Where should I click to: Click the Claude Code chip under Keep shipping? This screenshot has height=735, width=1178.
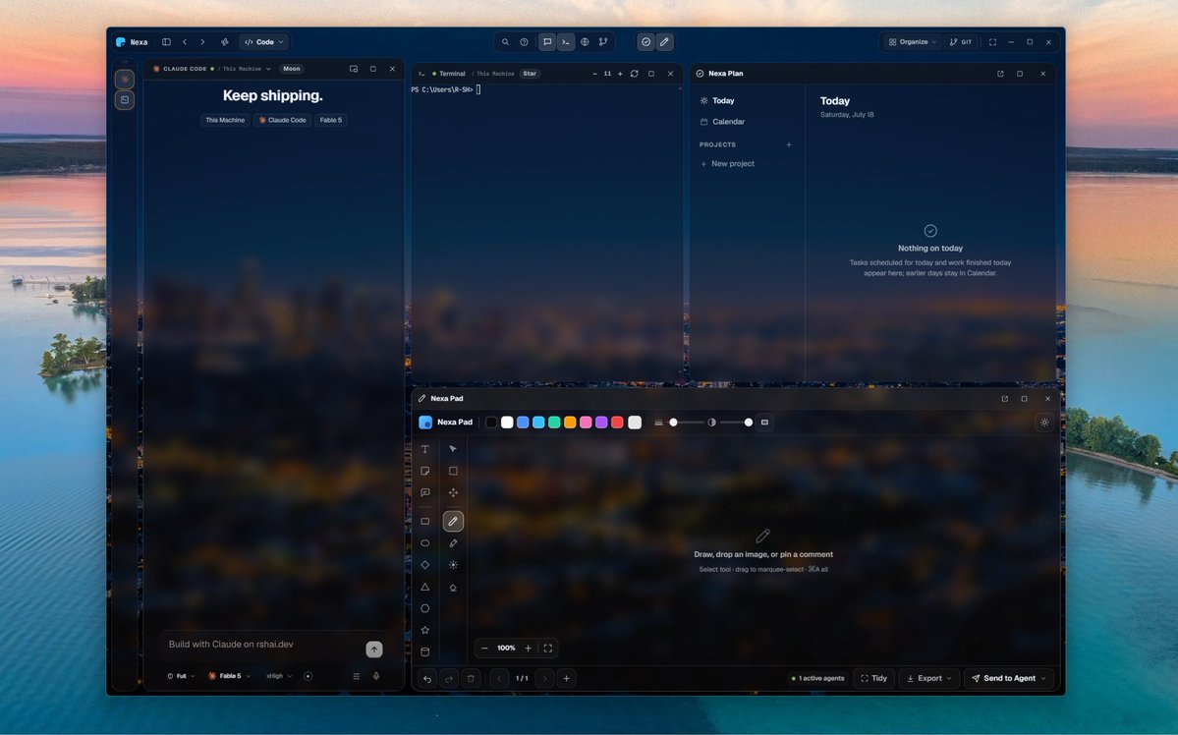(x=283, y=120)
